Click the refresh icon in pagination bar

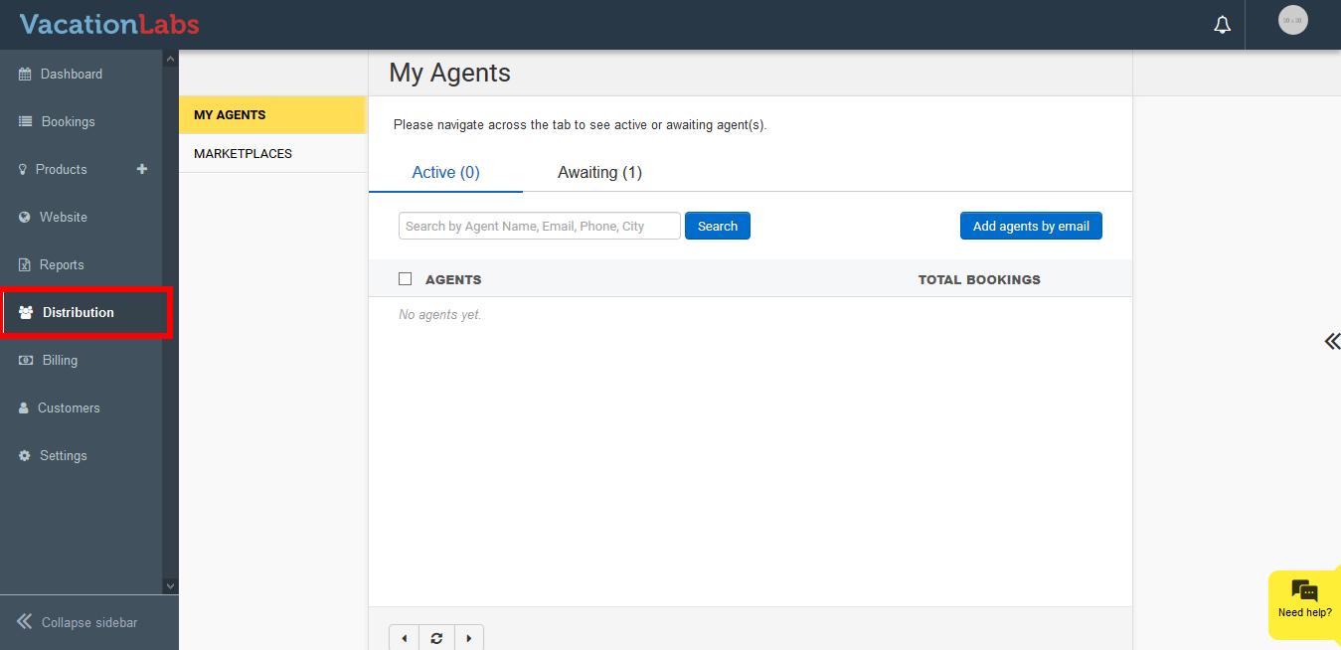point(436,638)
